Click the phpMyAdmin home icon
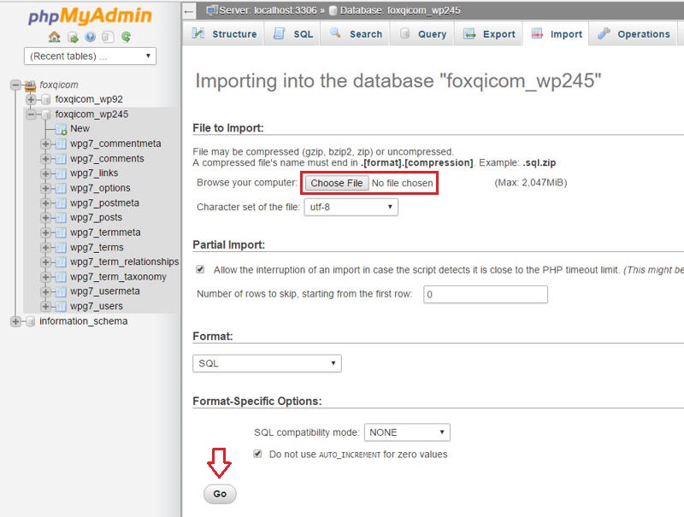This screenshot has height=517, width=684. tap(54, 37)
